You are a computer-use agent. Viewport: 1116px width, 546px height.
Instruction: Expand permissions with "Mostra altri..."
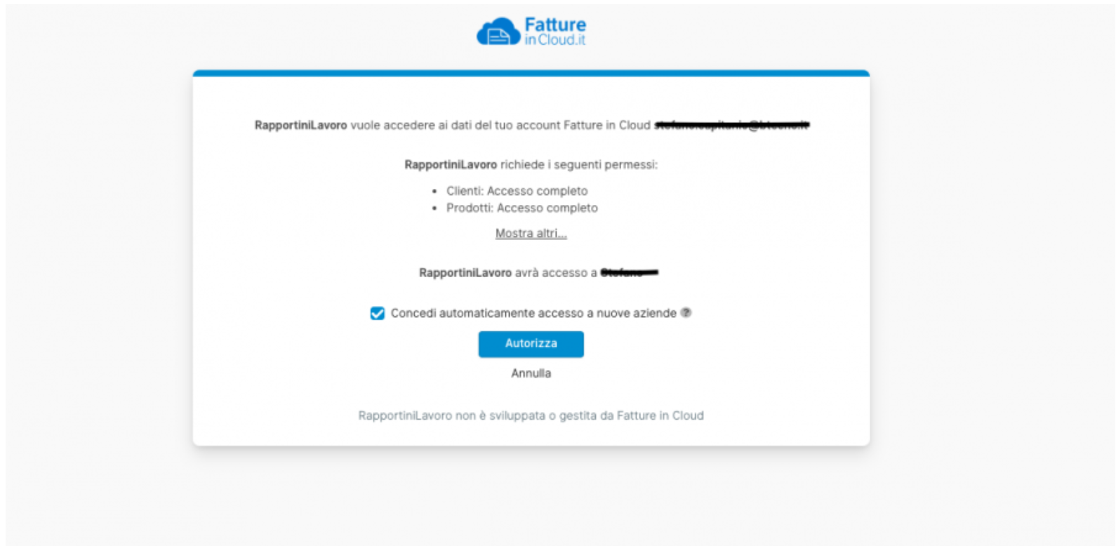(531, 234)
